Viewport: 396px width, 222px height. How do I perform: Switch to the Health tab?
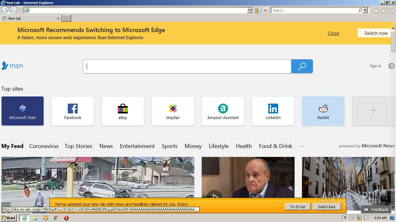[x=244, y=146]
